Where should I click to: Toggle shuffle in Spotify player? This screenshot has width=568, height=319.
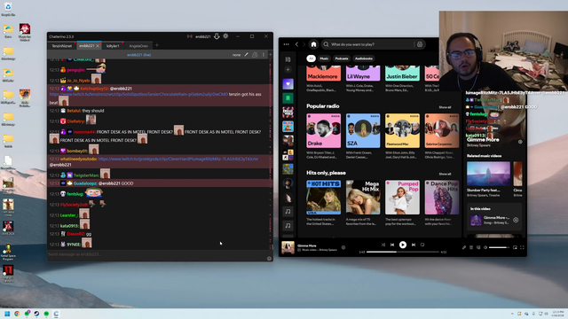383,245
